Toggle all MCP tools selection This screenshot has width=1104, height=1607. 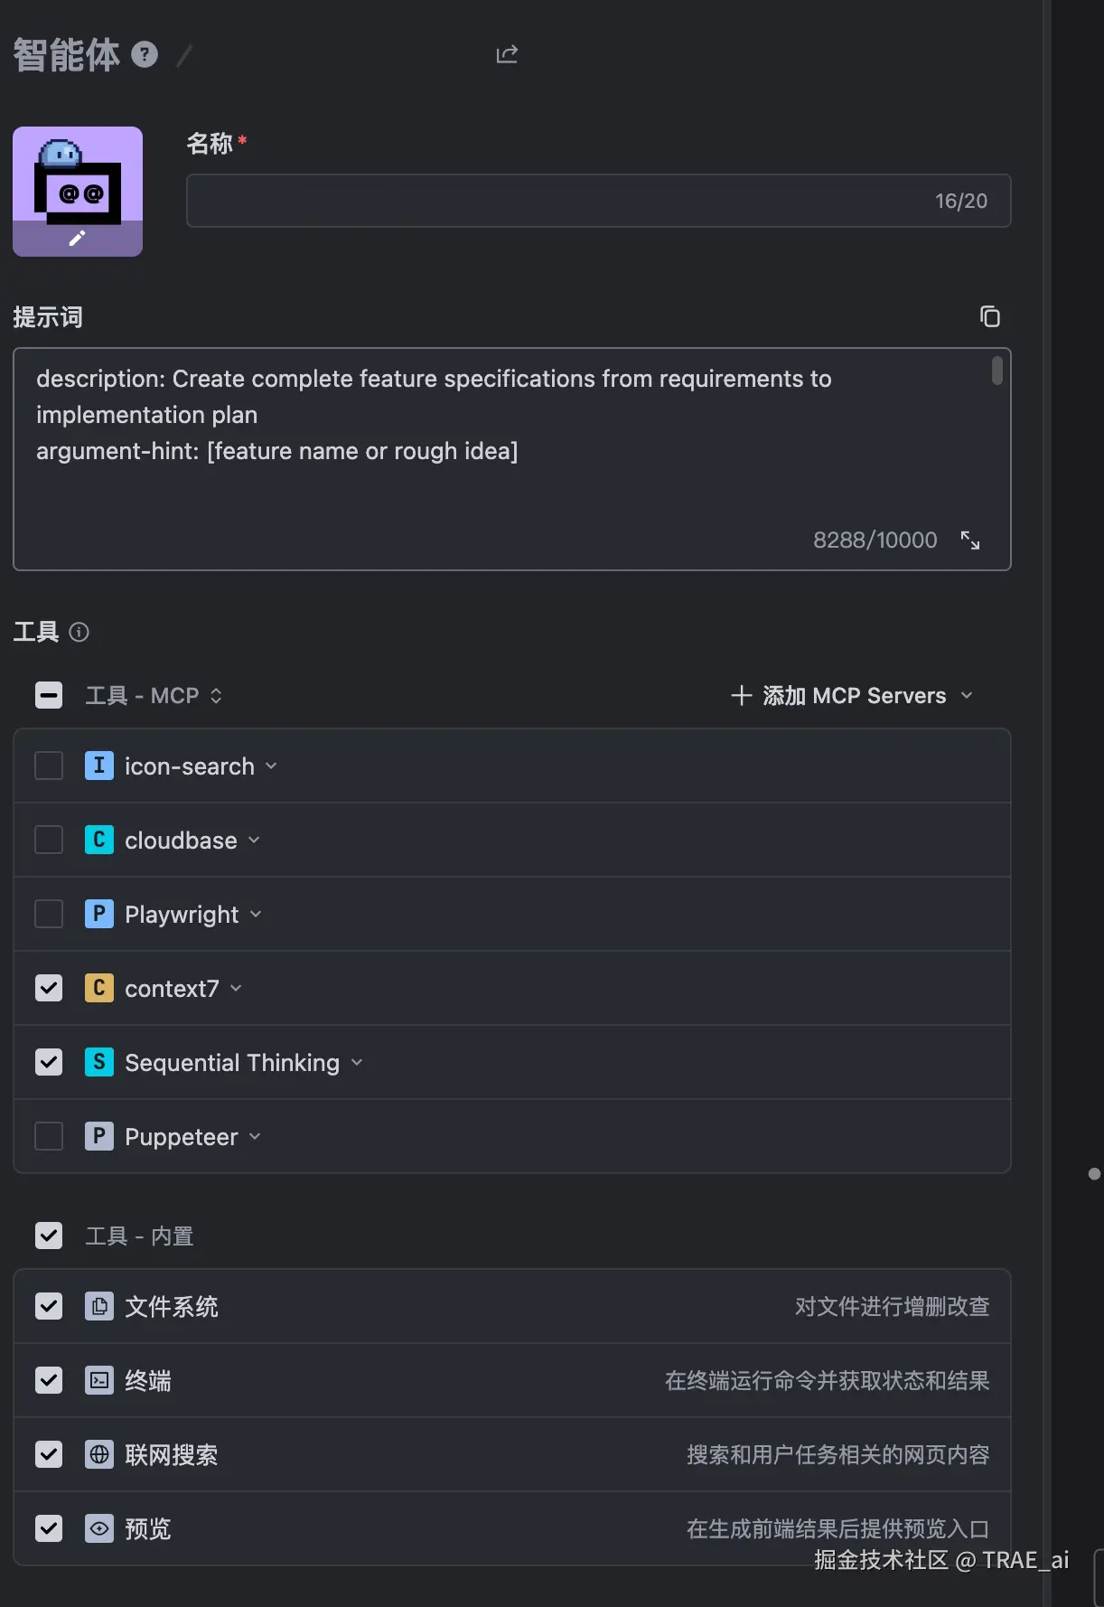[49, 695]
